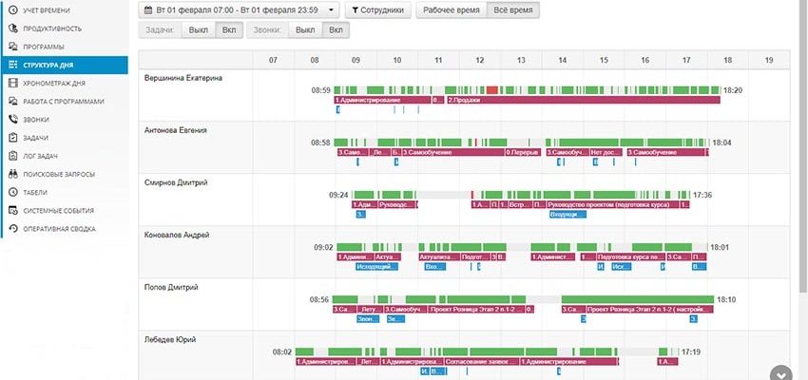808x380 pixels.
Task: Click the phone icon next to Звонки
Action: click(13, 120)
